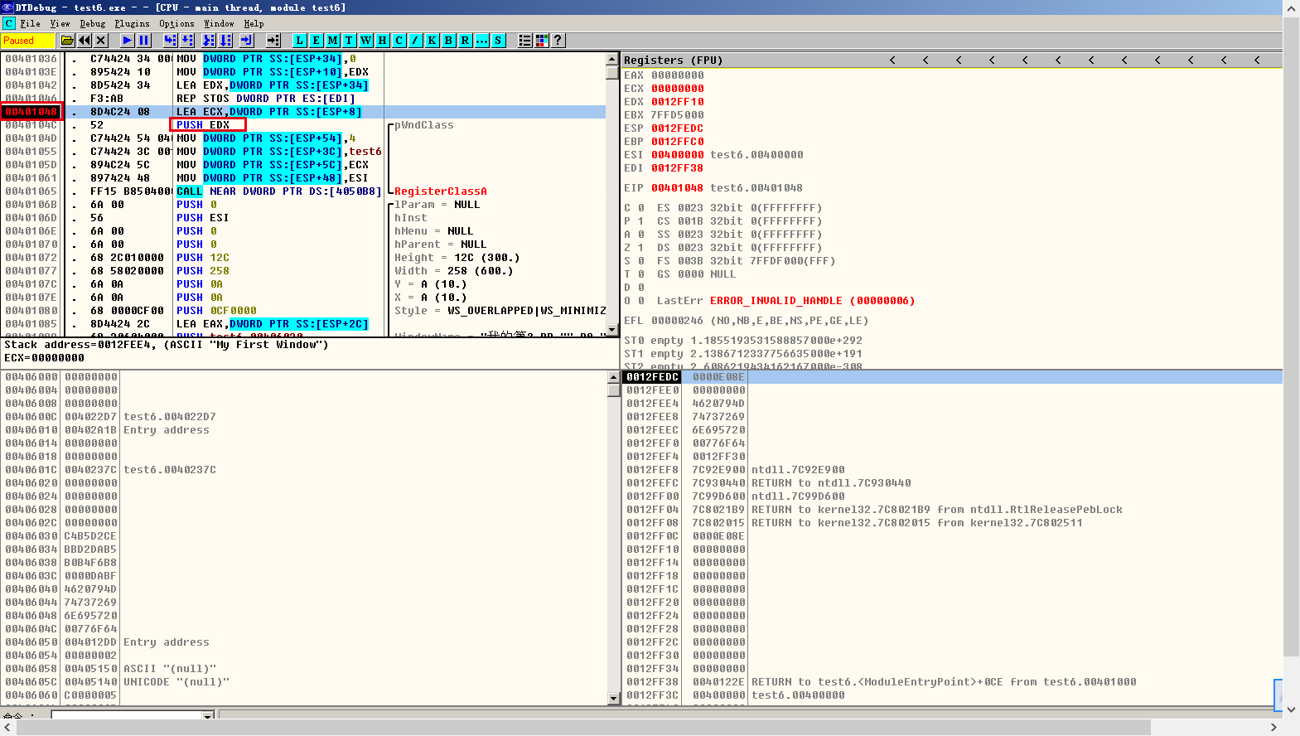The image size is (1300, 736).
Task: Show Windows list with the W button
Action: coord(365,40)
